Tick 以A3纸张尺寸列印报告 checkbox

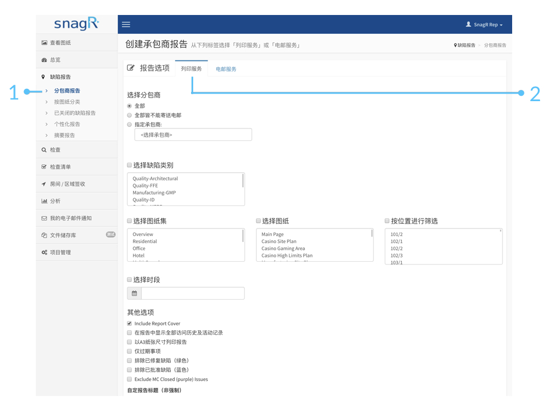click(x=130, y=342)
